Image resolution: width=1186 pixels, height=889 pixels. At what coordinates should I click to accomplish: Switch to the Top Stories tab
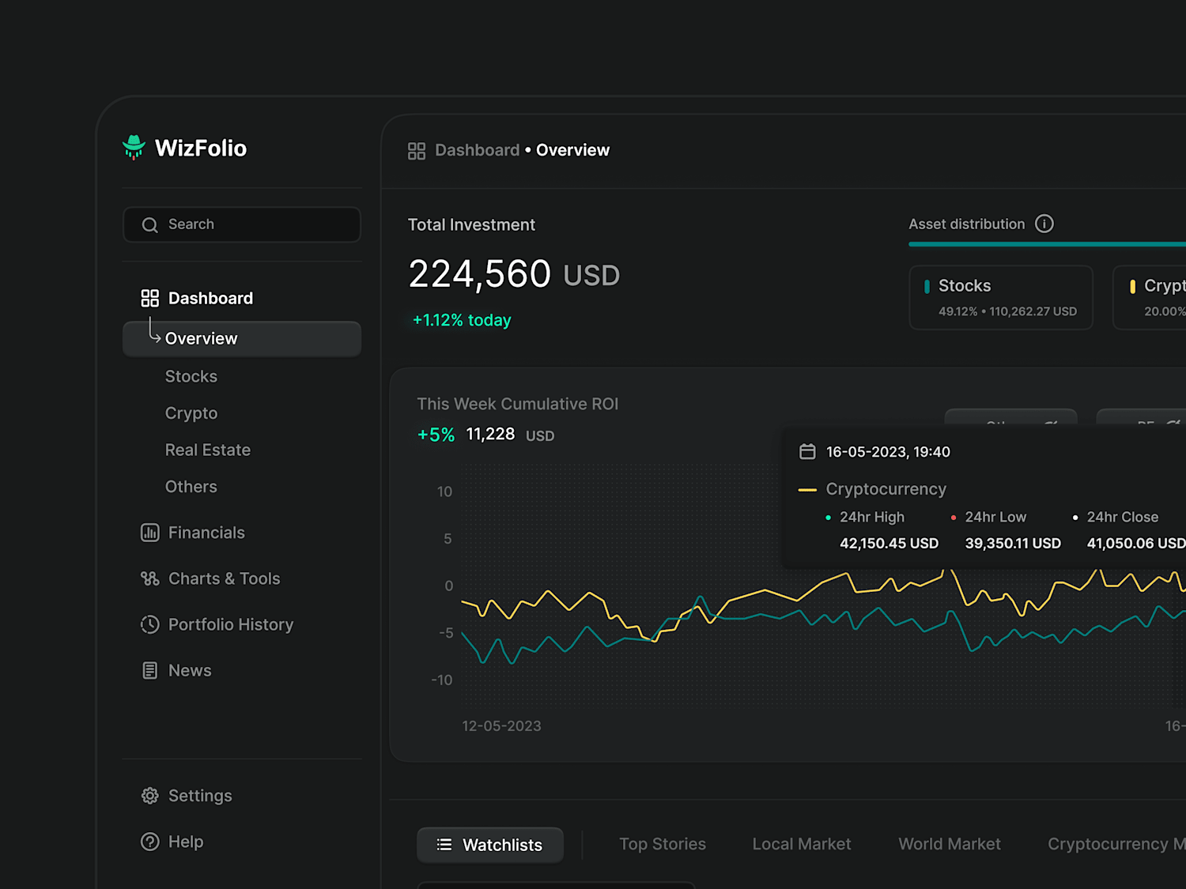click(x=663, y=844)
